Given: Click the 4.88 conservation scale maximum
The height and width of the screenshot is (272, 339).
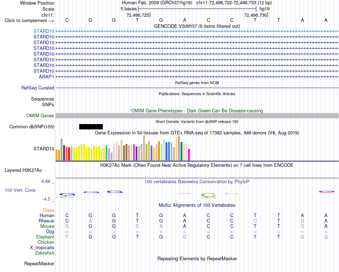Looking at the screenshot, I should click(46, 181).
